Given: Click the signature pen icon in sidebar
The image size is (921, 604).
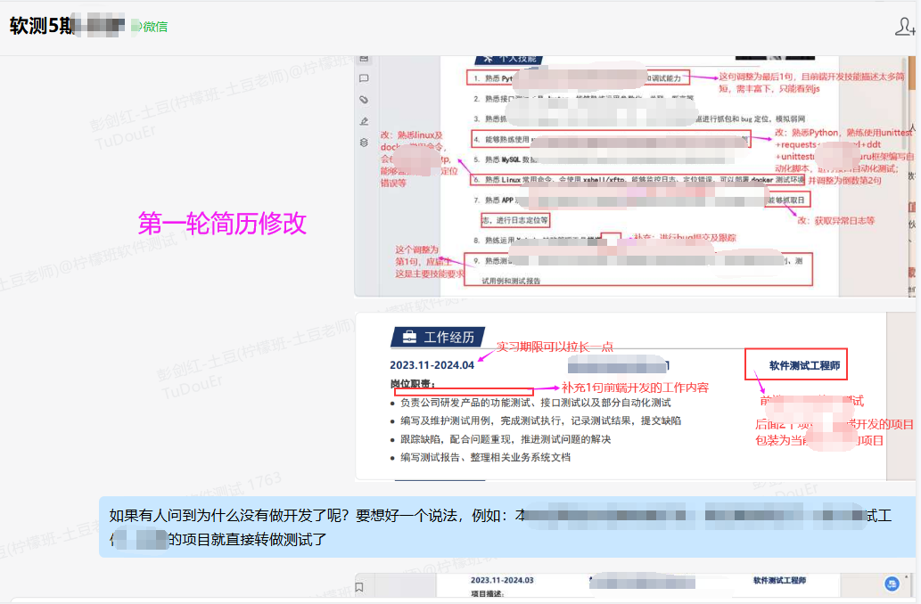Looking at the screenshot, I should [x=364, y=121].
